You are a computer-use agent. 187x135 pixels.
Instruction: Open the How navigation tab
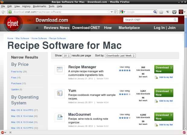(108, 28)
